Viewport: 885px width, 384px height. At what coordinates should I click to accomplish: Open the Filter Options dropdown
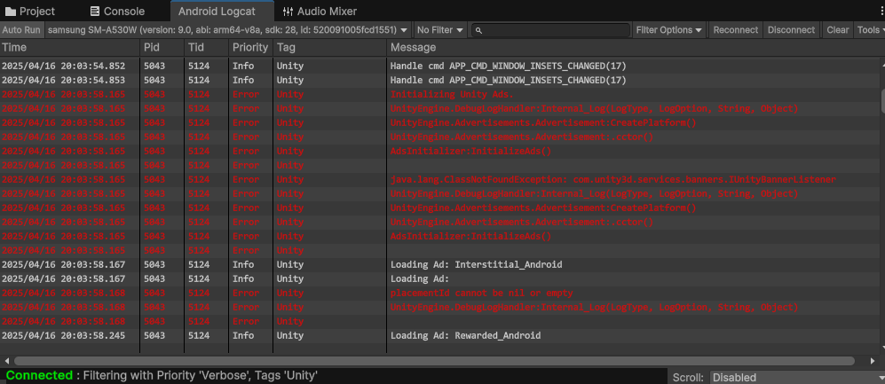(668, 30)
